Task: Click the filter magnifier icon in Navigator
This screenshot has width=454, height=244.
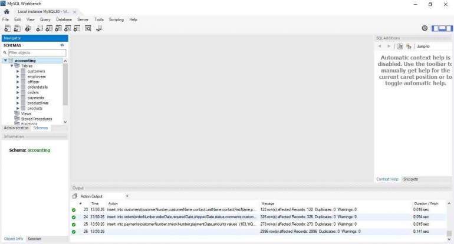Action: coord(5,52)
